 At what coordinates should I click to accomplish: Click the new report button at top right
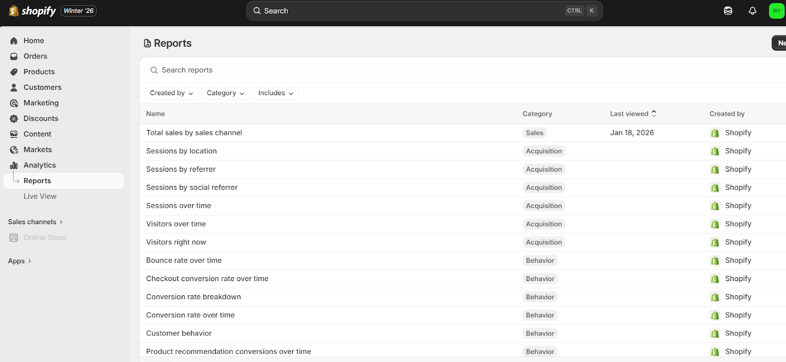[779, 43]
